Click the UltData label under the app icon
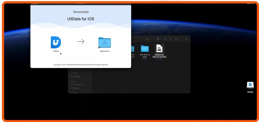This screenshot has height=122, width=259. [56, 51]
